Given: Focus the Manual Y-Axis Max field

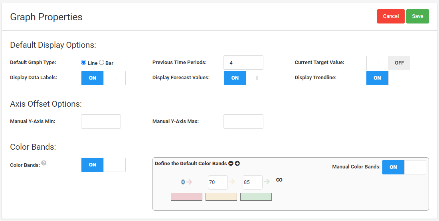Looking at the screenshot, I should coord(243,121).
